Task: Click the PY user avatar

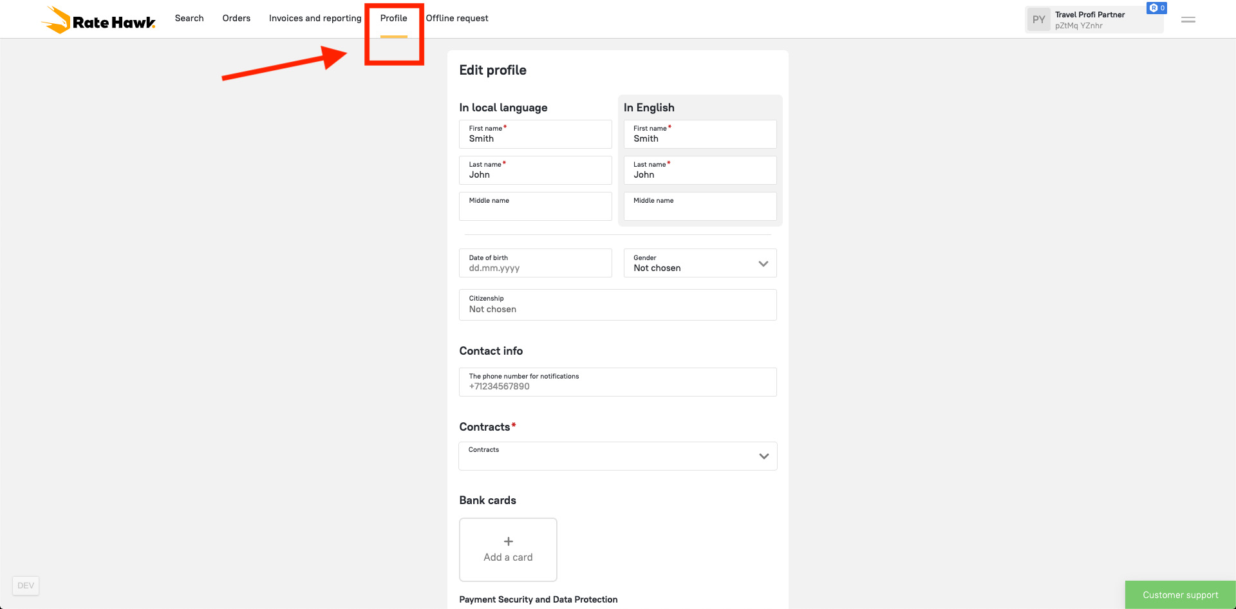Action: pyautogui.click(x=1038, y=20)
